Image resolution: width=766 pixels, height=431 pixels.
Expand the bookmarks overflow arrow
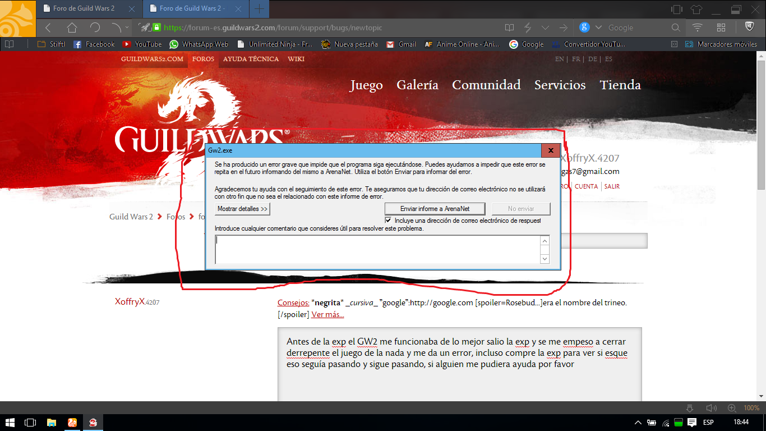676,44
